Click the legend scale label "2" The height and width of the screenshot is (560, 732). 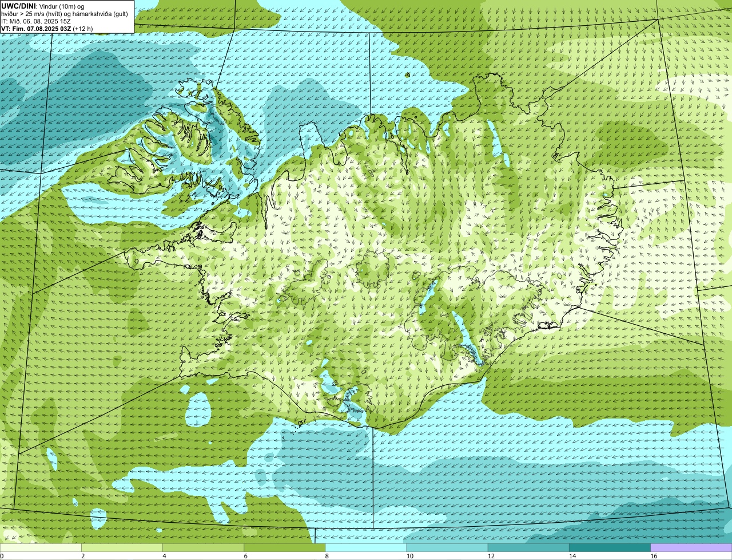pyautogui.click(x=83, y=556)
